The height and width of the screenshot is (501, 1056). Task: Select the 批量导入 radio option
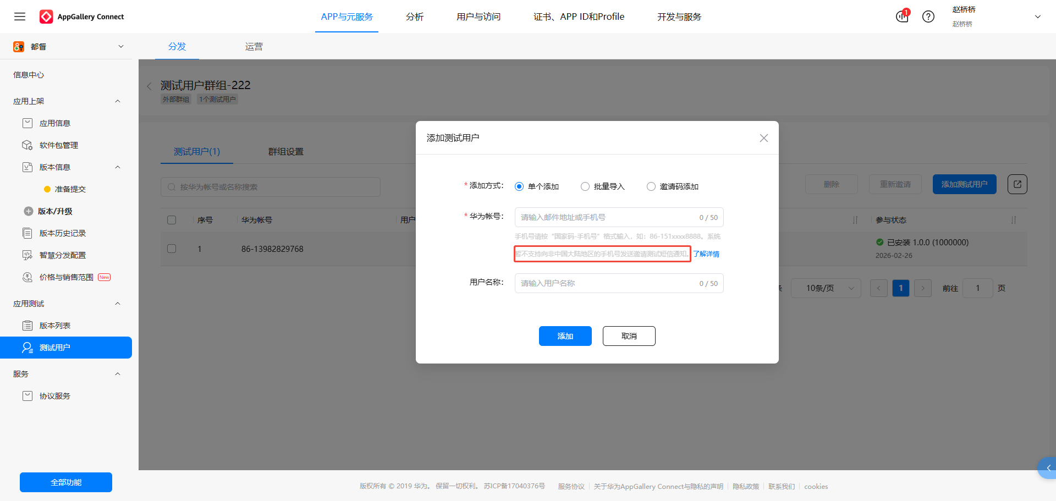pyautogui.click(x=585, y=186)
